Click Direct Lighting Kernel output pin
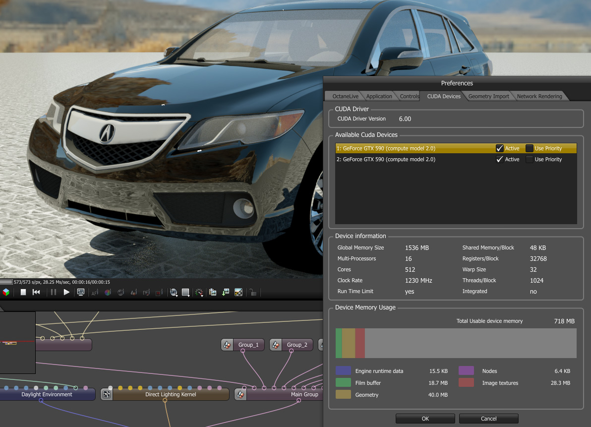 click(x=165, y=401)
